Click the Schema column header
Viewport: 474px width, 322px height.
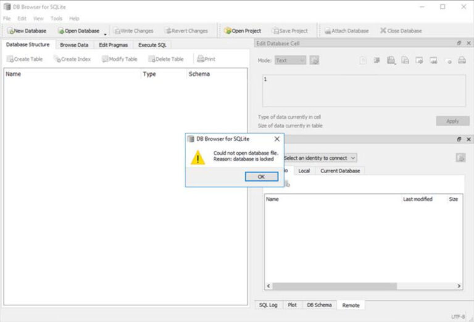pos(217,74)
